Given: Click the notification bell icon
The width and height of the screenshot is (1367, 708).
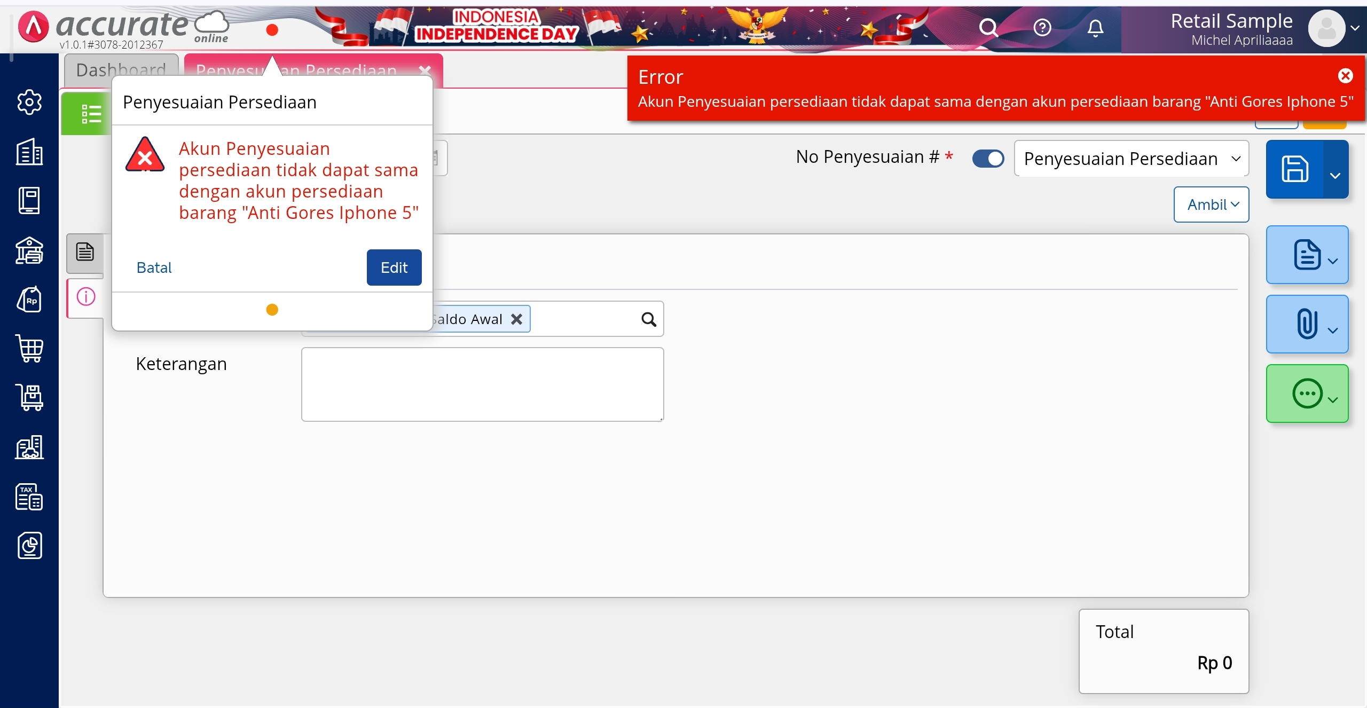Looking at the screenshot, I should 1095,28.
